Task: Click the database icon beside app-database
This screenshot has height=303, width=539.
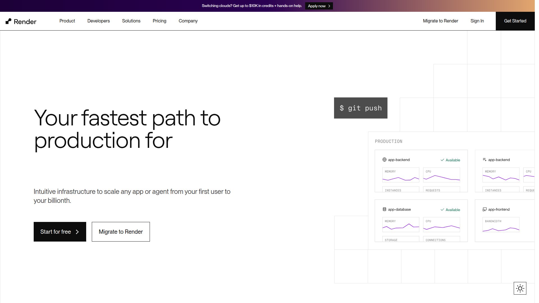Action: pyautogui.click(x=384, y=209)
